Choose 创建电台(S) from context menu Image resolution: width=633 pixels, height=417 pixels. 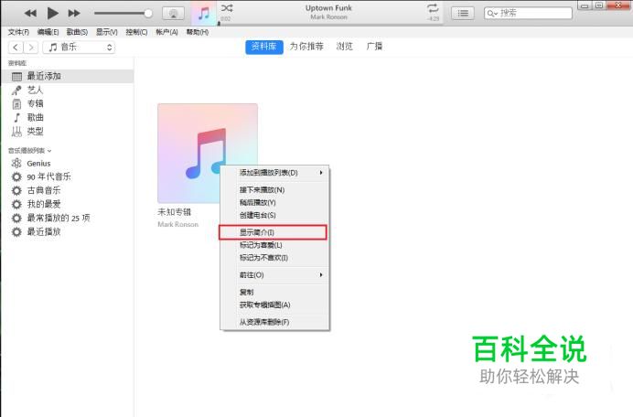(x=274, y=215)
